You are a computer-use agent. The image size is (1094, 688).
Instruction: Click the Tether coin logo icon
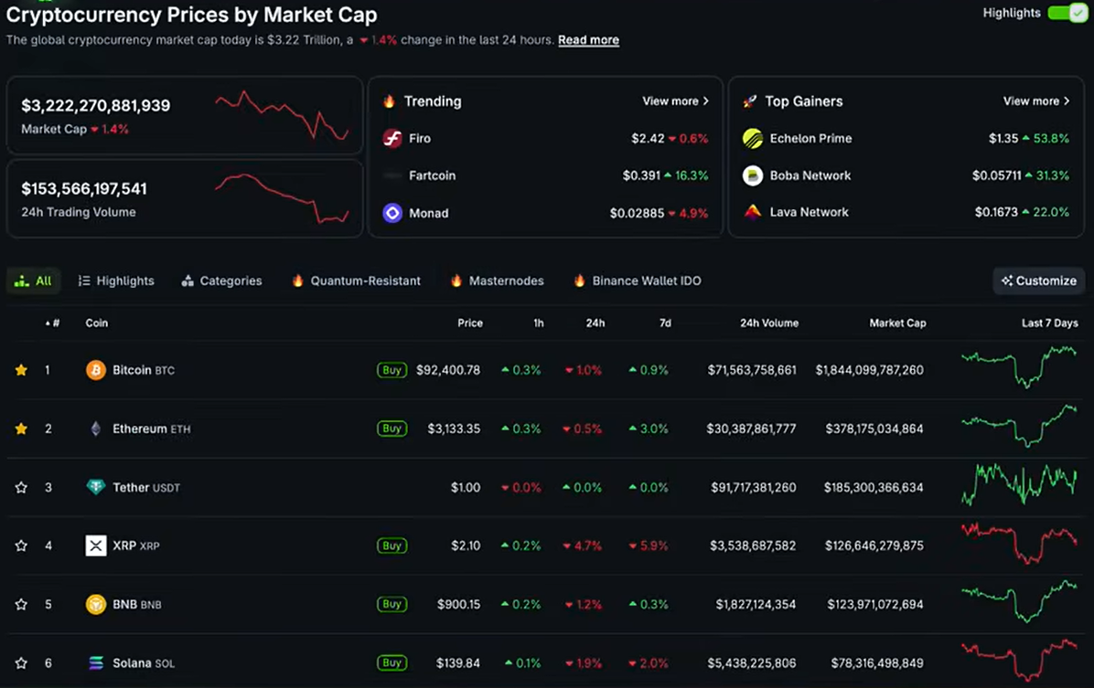tap(95, 487)
